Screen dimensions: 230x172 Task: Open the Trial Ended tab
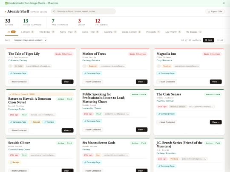(x=47, y=32)
